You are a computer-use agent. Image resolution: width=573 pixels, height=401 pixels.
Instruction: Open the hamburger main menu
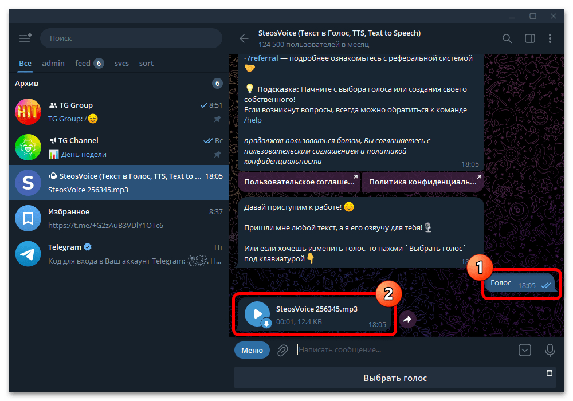coord(25,38)
